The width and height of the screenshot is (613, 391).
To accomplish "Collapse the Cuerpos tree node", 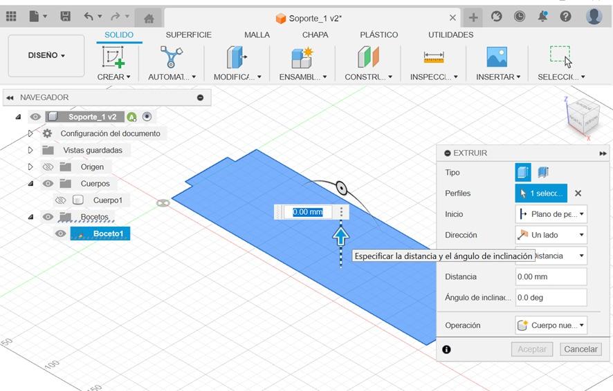I will (x=30, y=183).
